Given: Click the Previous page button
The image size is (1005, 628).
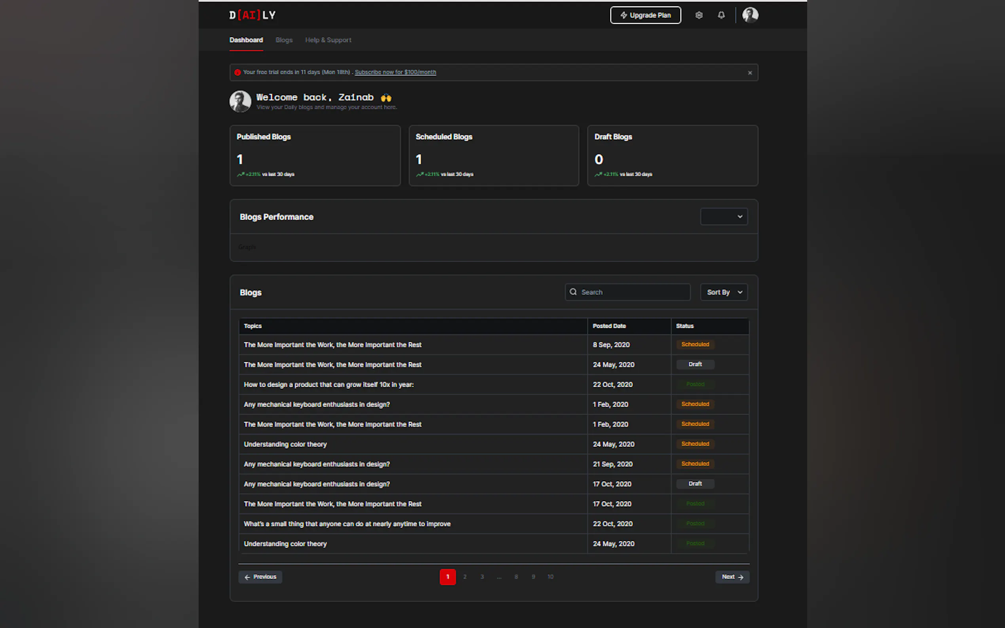Looking at the screenshot, I should tap(260, 577).
